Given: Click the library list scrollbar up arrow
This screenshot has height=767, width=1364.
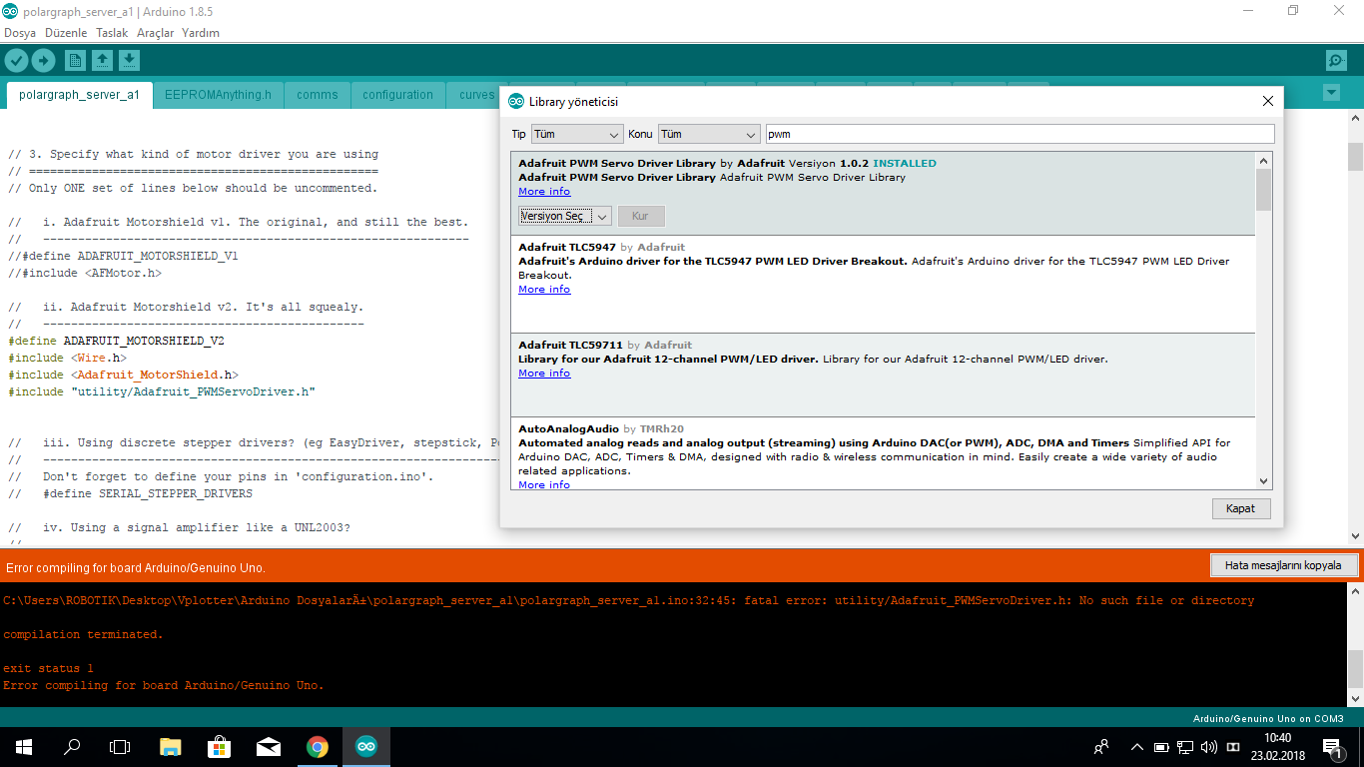Looking at the screenshot, I should [x=1263, y=161].
